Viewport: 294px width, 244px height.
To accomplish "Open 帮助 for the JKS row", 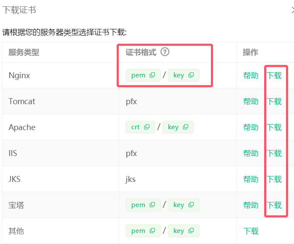I will click(251, 179).
